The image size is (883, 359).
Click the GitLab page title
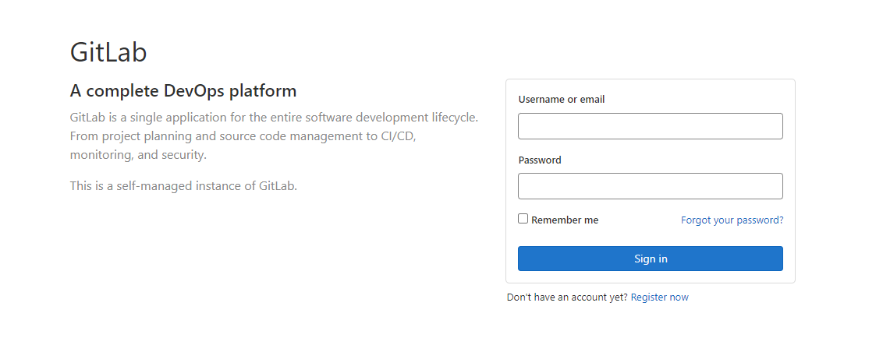click(108, 52)
